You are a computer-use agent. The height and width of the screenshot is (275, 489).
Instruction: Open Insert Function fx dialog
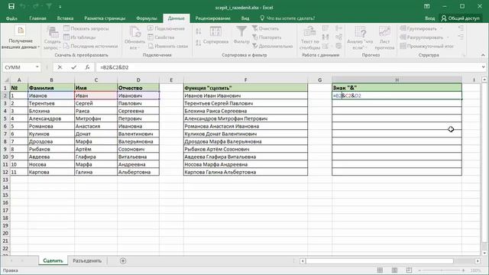pyautogui.click(x=87, y=67)
